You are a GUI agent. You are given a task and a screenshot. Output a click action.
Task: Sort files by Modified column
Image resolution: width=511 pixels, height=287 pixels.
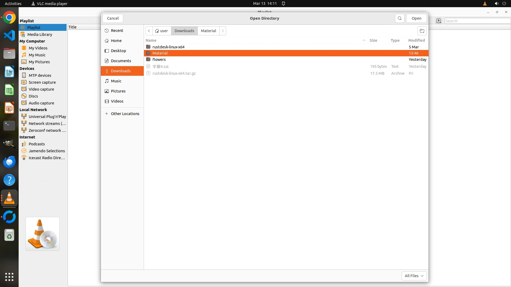coord(416,40)
